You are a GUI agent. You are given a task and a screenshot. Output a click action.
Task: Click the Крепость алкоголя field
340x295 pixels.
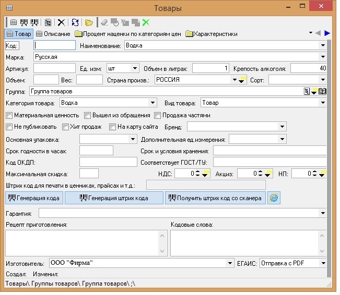click(308, 68)
